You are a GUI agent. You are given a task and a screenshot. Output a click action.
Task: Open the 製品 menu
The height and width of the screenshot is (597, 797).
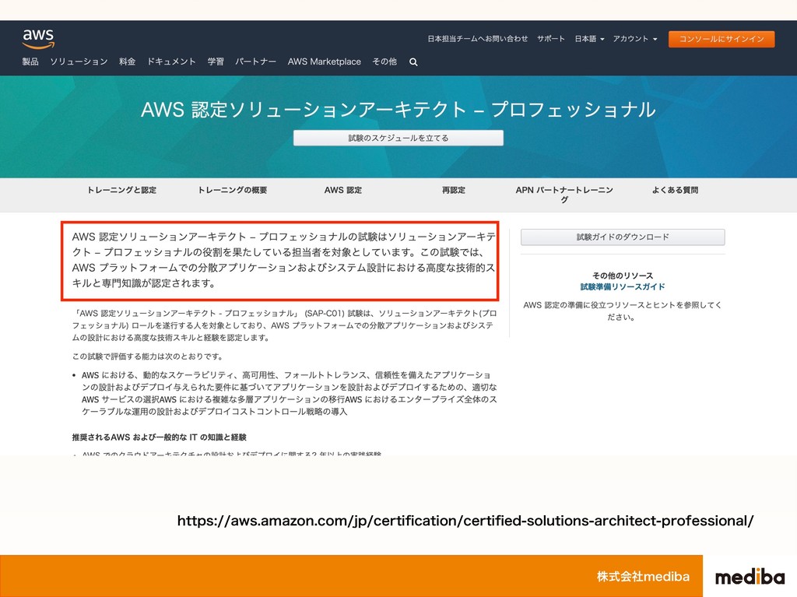30,61
